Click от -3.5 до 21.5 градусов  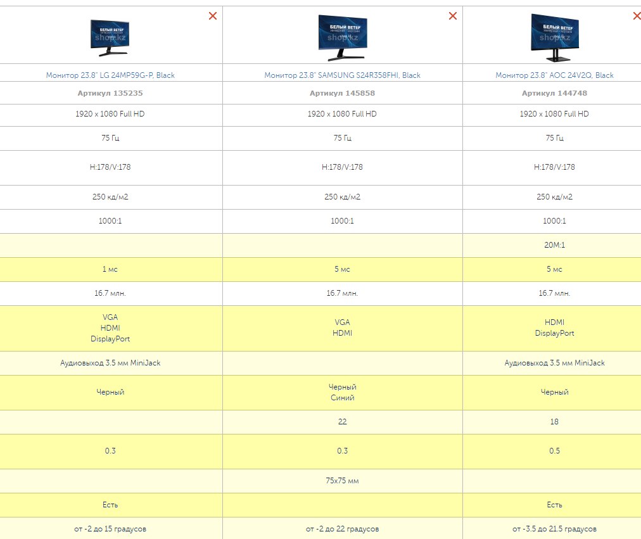pos(554,529)
